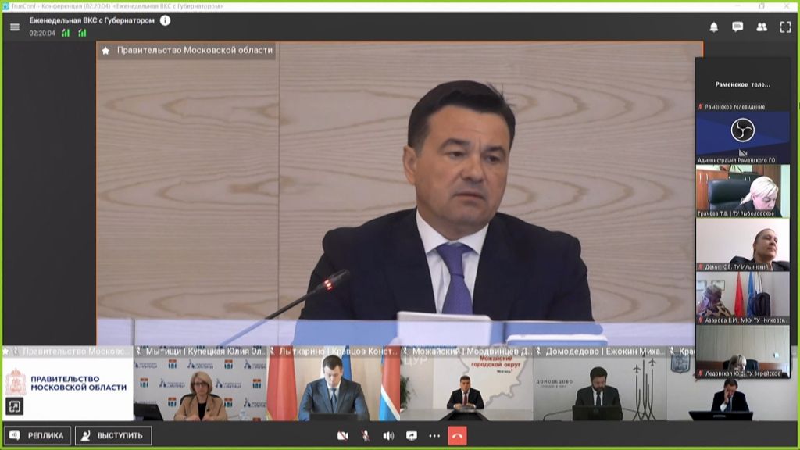
Task: Start screen sharing from the bottom toolbar
Action: [x=411, y=436]
